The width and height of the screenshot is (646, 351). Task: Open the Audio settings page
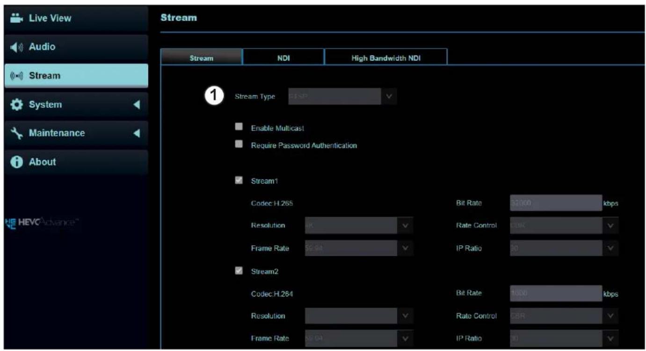[75, 47]
